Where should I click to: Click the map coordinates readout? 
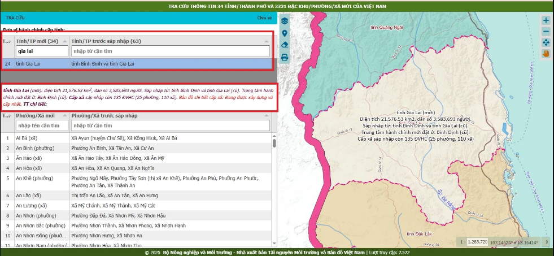click(514, 242)
